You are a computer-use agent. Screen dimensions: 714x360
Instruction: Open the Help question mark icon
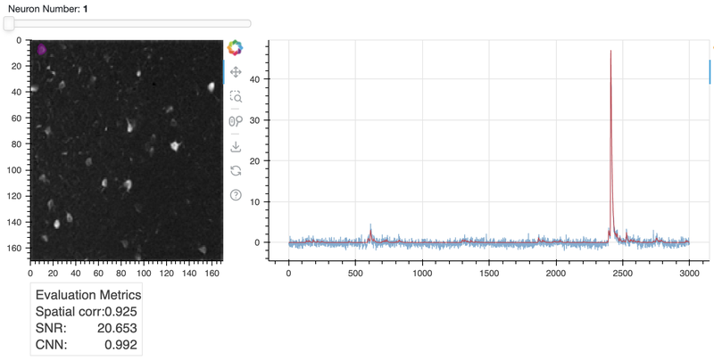pos(236,195)
